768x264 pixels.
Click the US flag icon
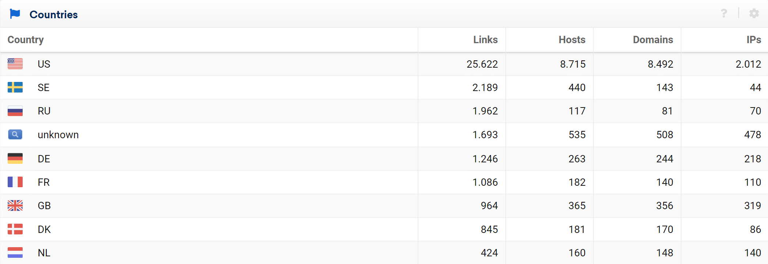(15, 64)
